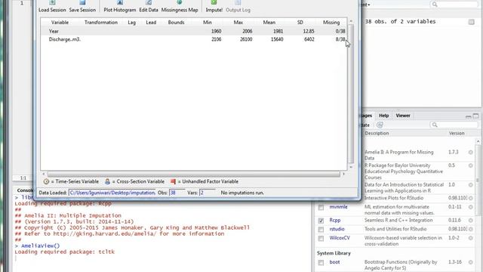
Task: Click the variable table's scroll-up arrow
Action: tap(351, 21)
